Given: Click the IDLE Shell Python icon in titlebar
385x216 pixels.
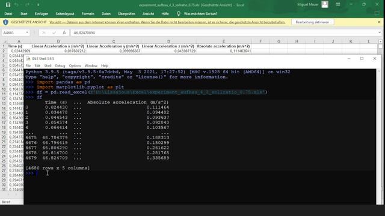Looking at the screenshot, I should (28, 59).
